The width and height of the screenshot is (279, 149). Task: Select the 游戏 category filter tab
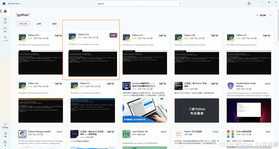click(x=54, y=24)
